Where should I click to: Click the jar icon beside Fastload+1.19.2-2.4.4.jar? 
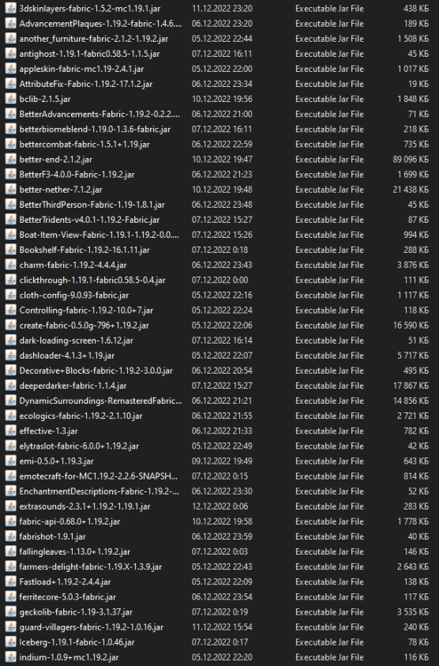click(x=11, y=582)
